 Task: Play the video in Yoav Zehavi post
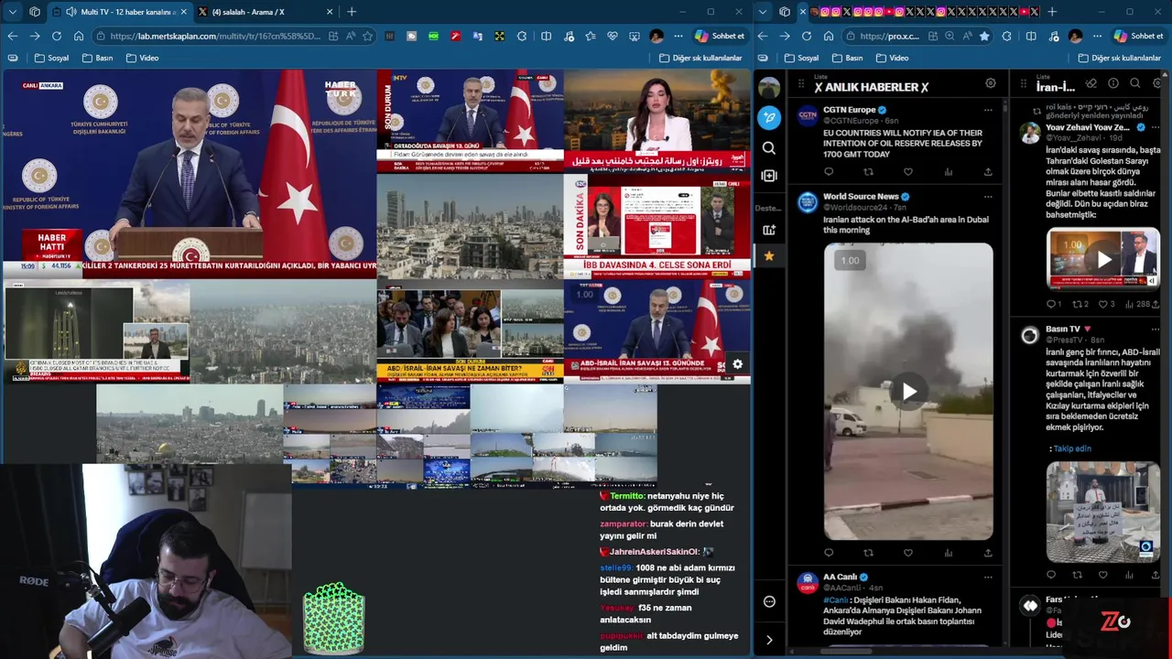(x=1104, y=260)
